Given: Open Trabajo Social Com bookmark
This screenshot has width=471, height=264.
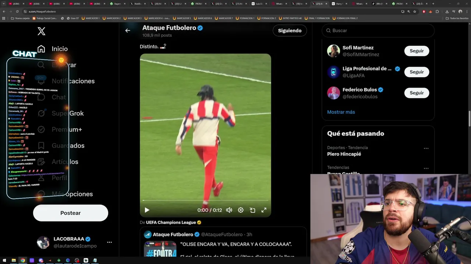Looking at the screenshot, I should pos(45,18).
